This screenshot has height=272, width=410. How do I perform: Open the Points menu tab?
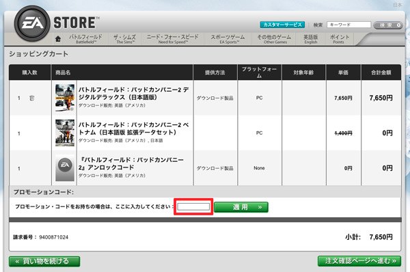[339, 39]
